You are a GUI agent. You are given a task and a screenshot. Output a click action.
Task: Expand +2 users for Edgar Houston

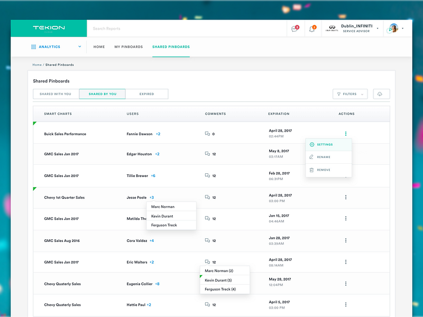point(157,154)
